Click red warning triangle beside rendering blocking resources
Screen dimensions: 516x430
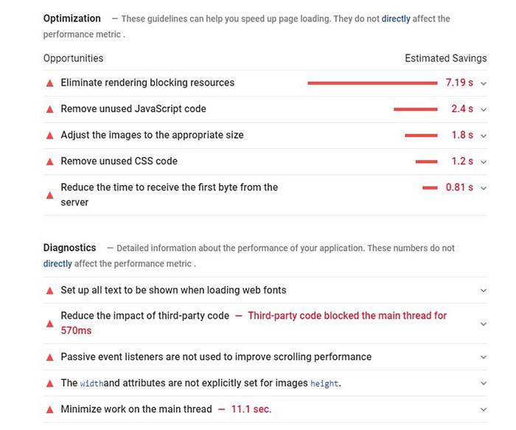(x=50, y=83)
